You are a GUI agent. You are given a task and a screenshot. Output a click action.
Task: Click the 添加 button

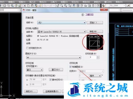click(95, 23)
